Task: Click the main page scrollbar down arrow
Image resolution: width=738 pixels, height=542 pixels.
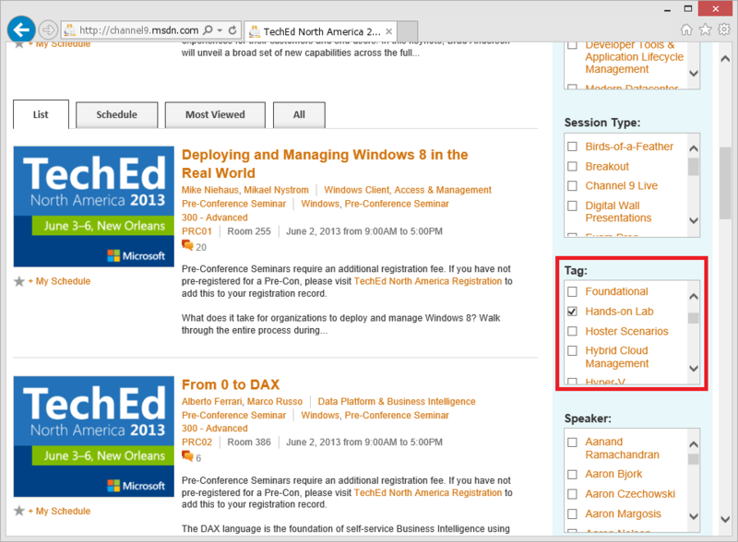Action: [x=725, y=520]
